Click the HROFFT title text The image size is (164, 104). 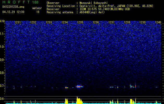(16, 2)
